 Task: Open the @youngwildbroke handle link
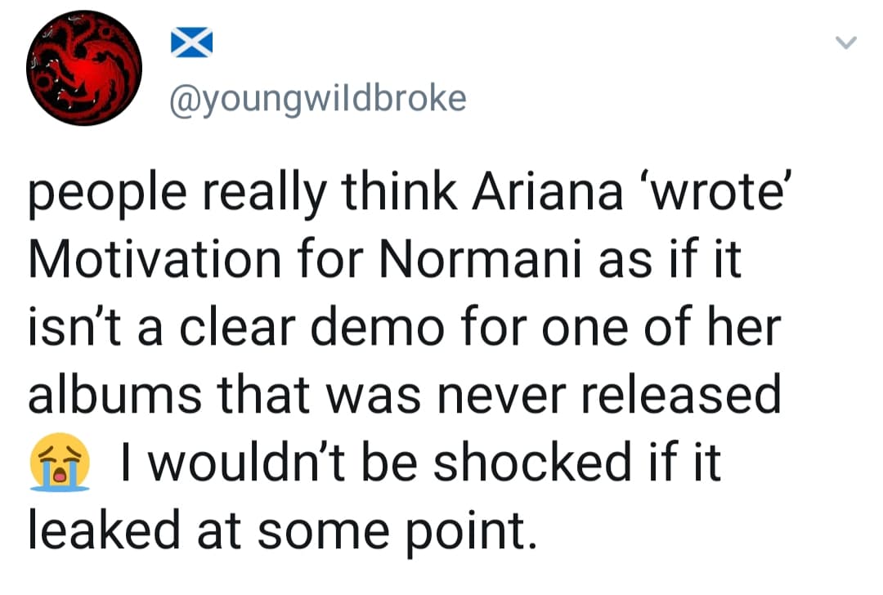coord(316,99)
